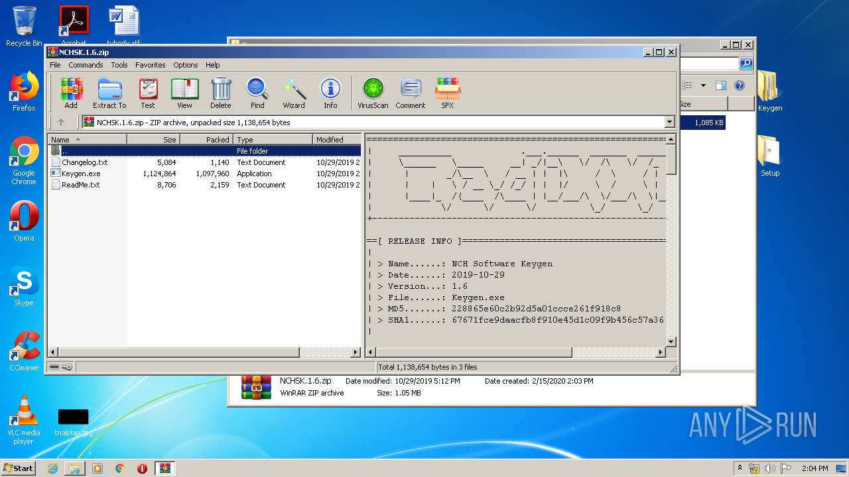Click the Test archive icon
The height and width of the screenshot is (477, 849).
[x=148, y=93]
